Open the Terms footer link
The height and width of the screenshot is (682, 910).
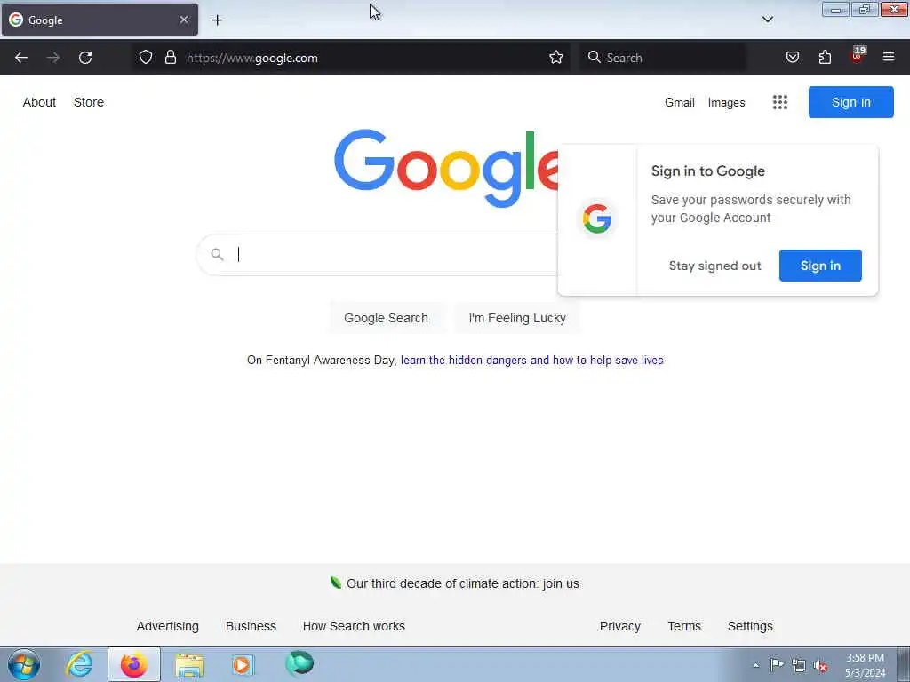click(684, 626)
